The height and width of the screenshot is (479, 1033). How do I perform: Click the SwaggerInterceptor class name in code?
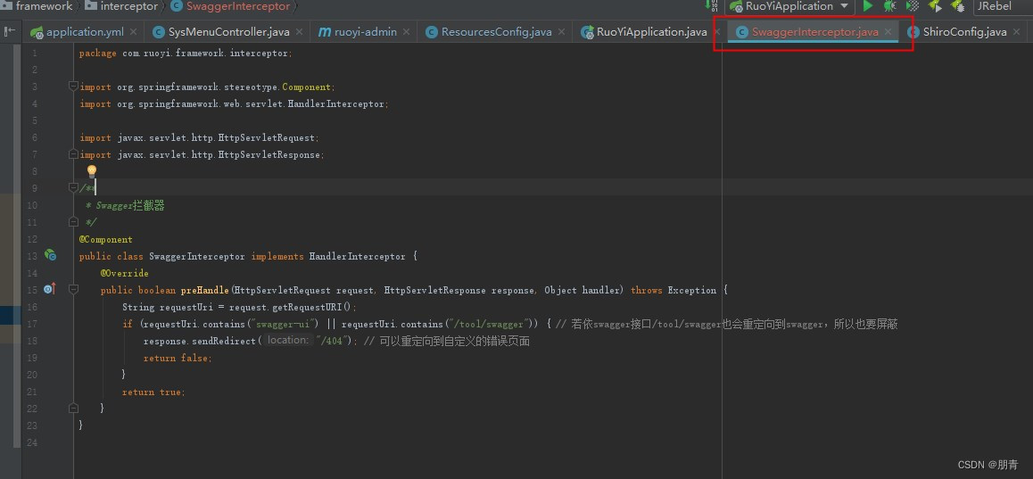tap(197, 256)
